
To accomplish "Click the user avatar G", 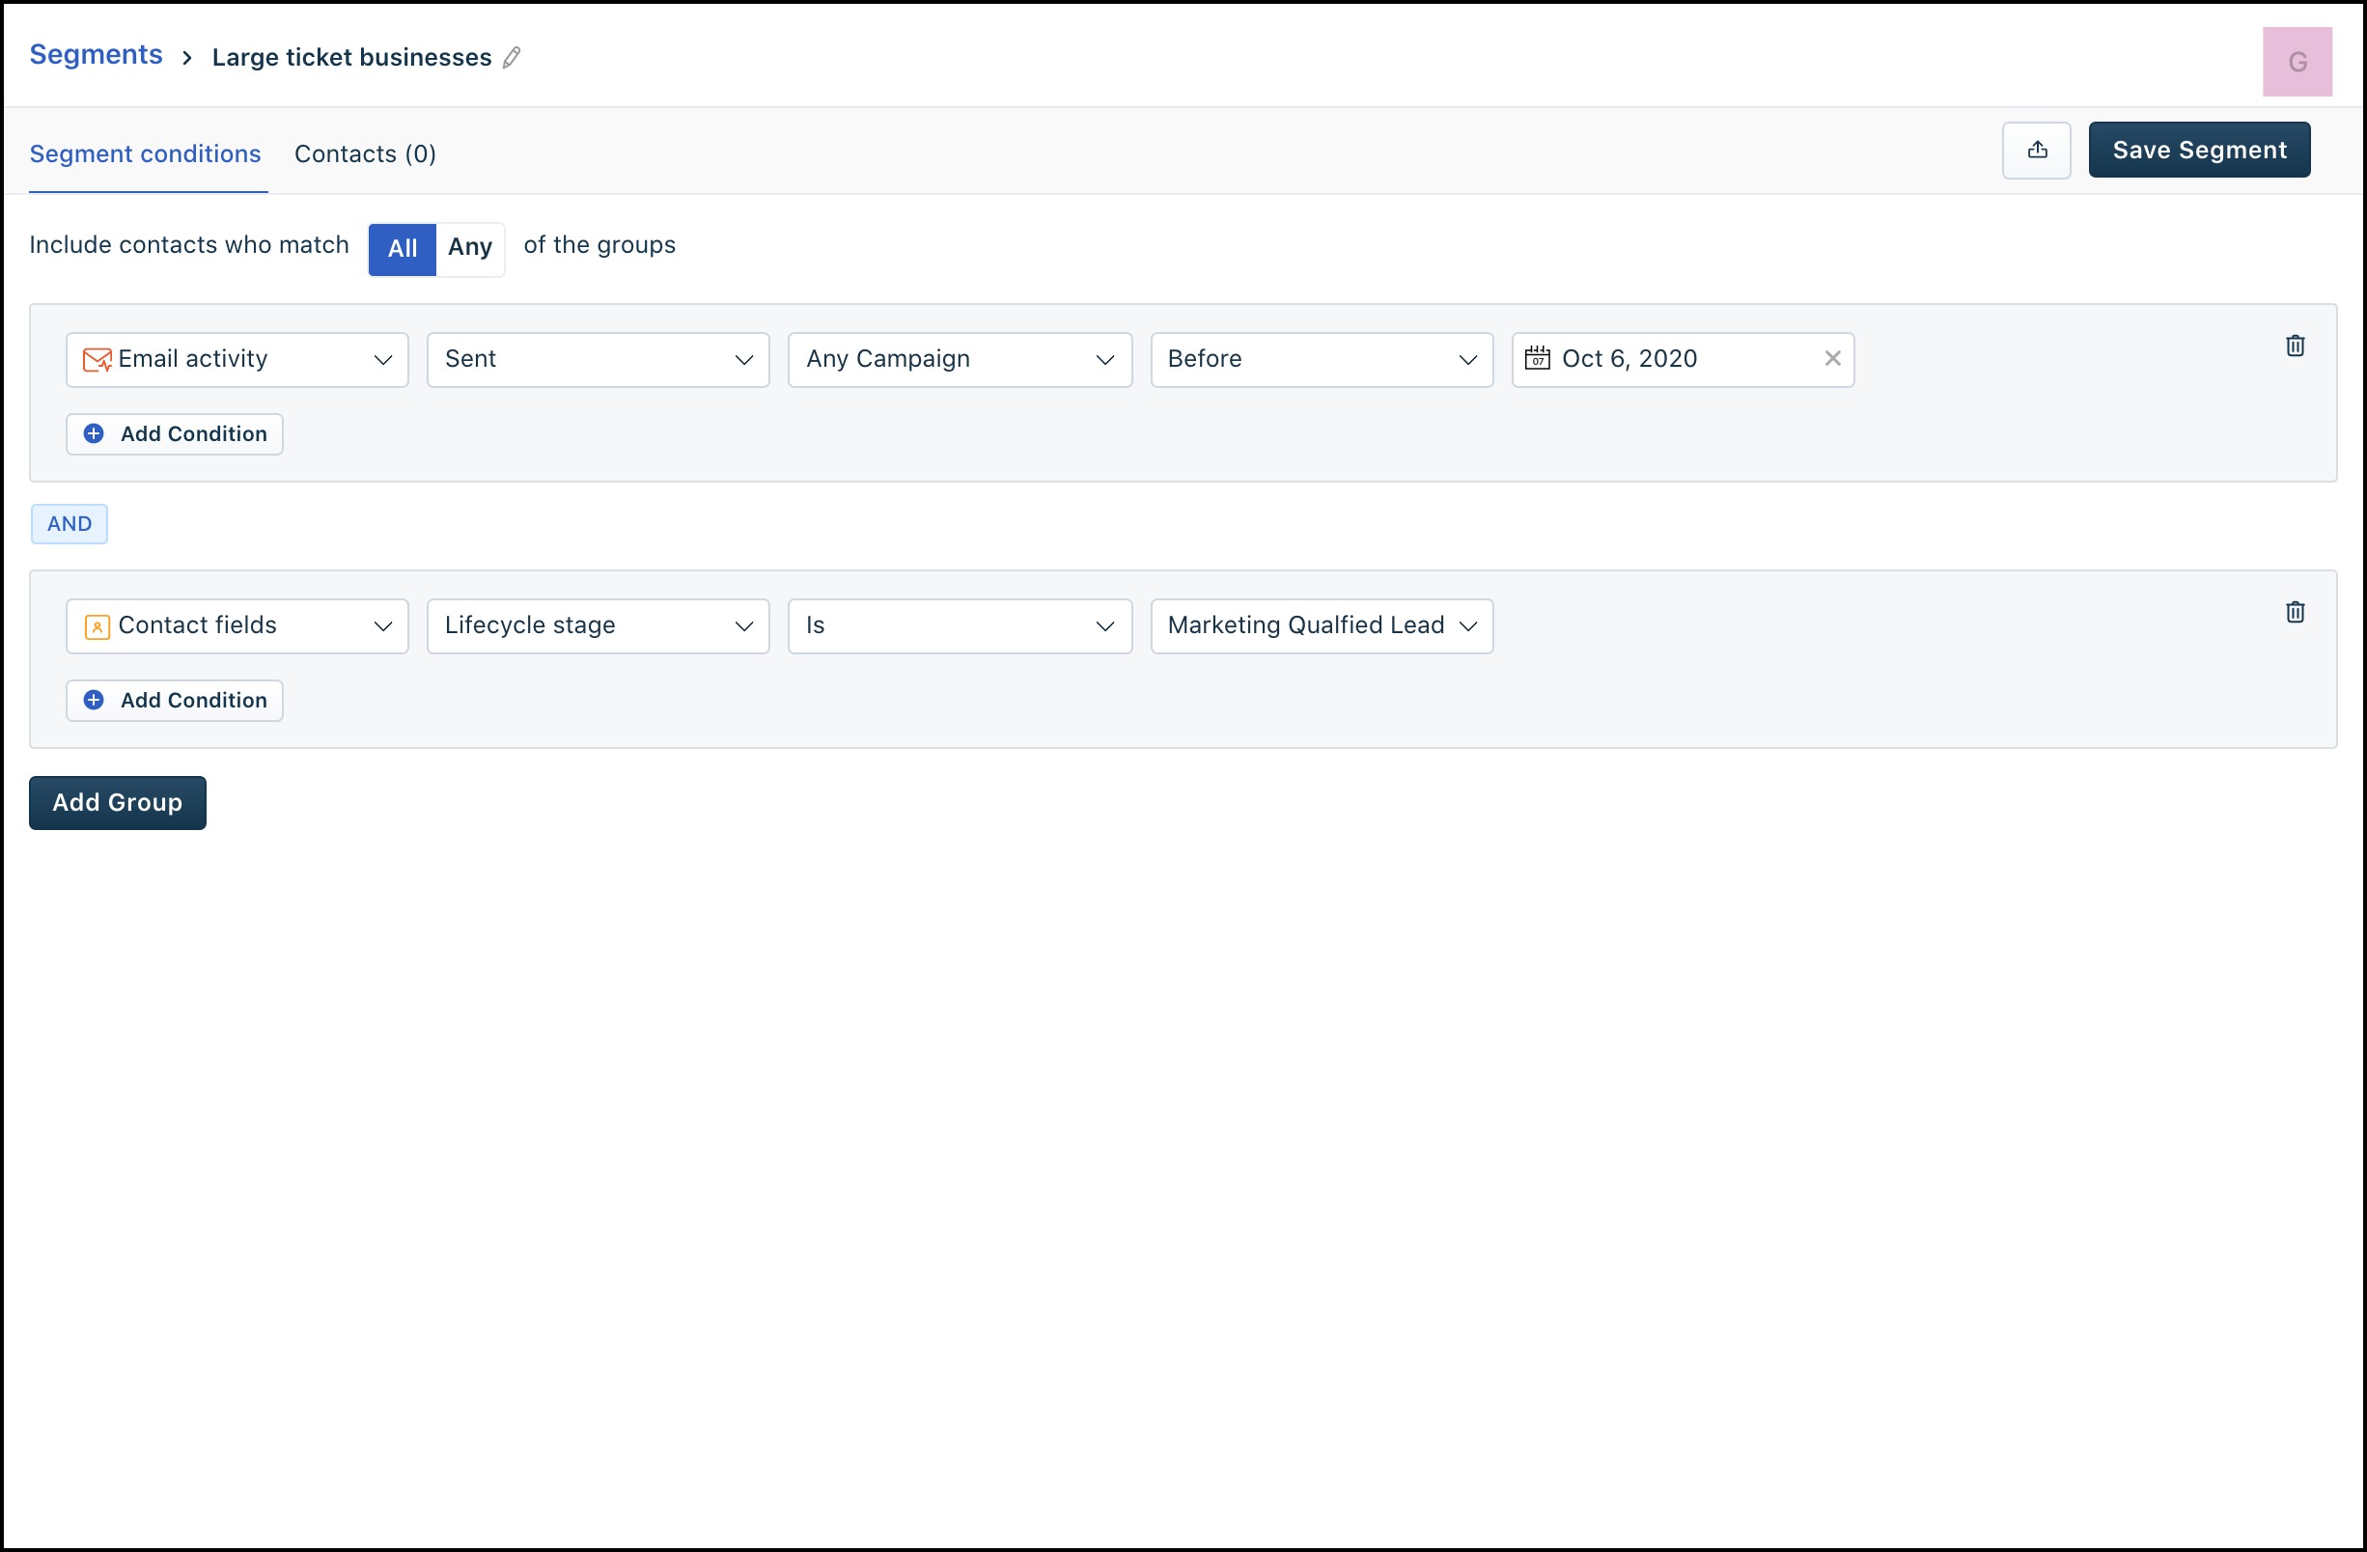I will click(x=2297, y=62).
